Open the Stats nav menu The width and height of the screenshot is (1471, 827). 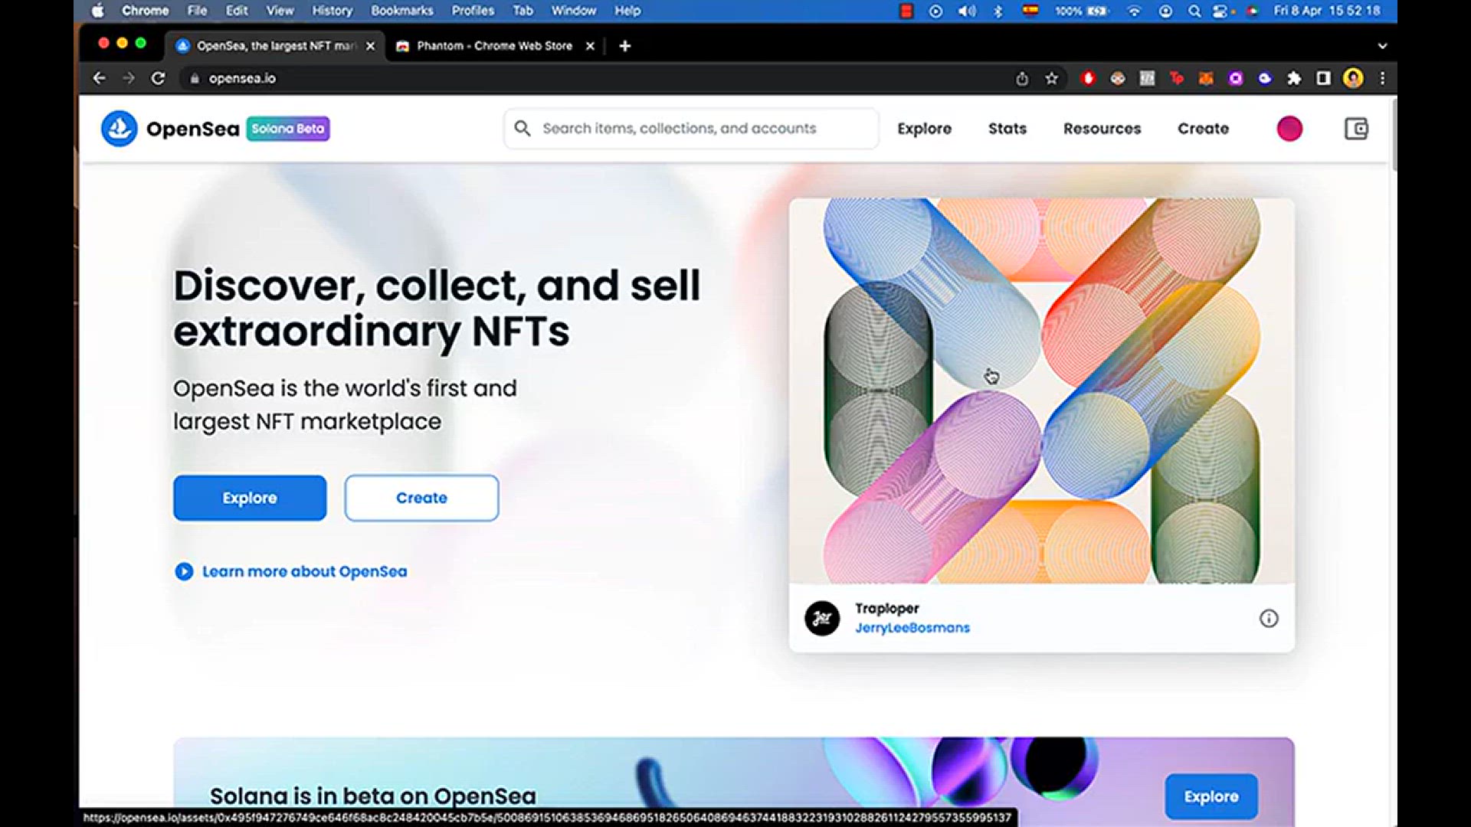click(1007, 129)
